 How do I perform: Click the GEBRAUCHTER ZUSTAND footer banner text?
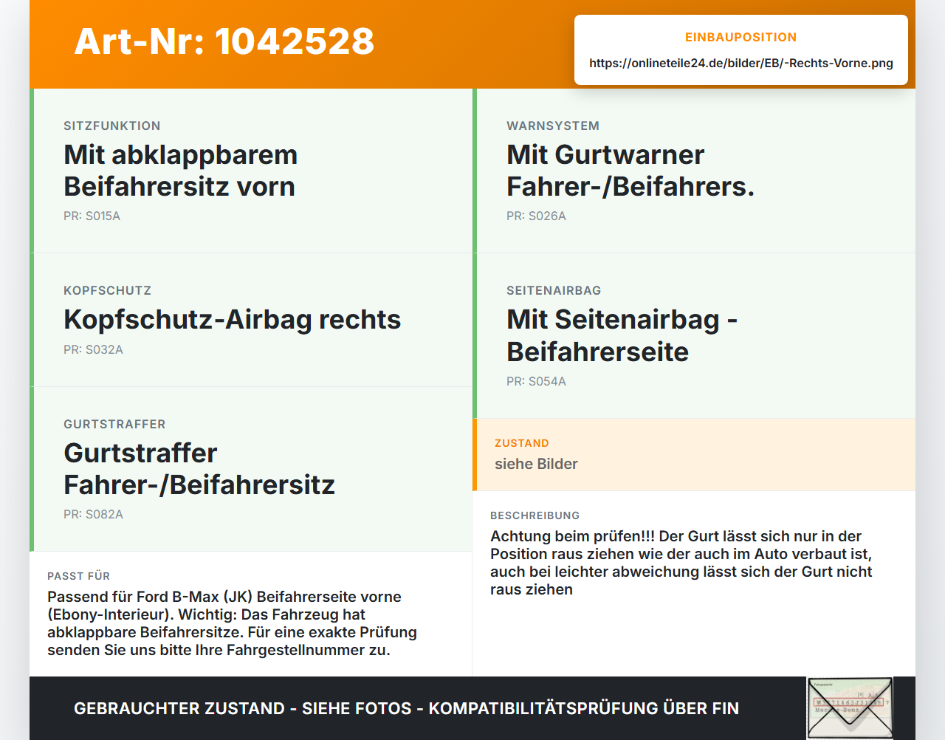406,708
